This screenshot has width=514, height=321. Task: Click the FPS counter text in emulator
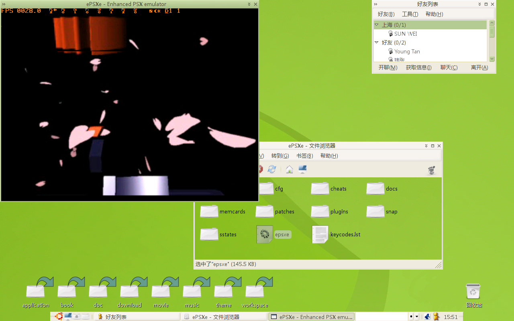(21, 11)
